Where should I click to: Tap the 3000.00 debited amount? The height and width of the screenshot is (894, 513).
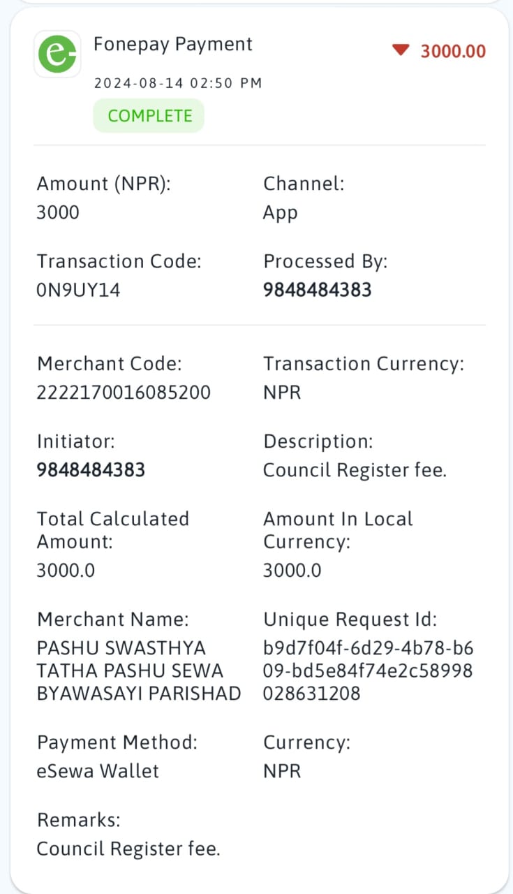point(453,52)
